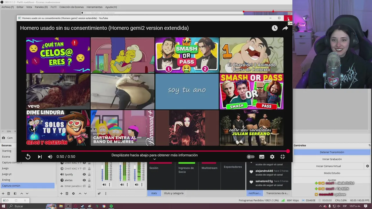This screenshot has width=372, height=209.
Task: Open Colección de Escenas menu
Action: (71, 7)
